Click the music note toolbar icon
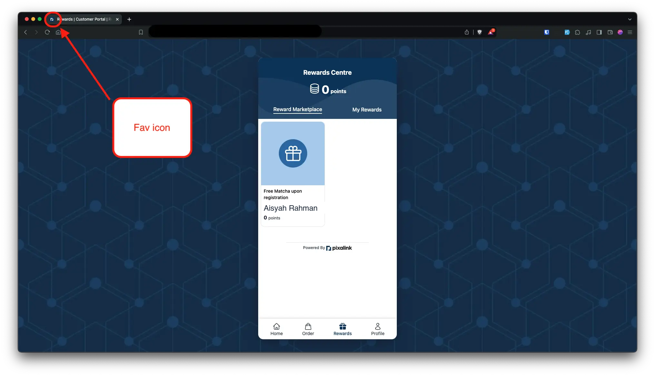655x376 pixels. pos(589,32)
